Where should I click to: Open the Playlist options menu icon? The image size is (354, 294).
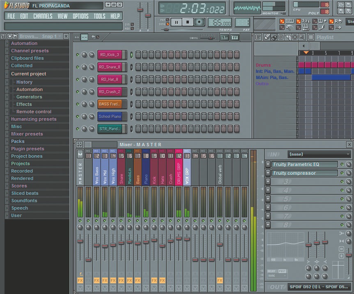(258, 37)
